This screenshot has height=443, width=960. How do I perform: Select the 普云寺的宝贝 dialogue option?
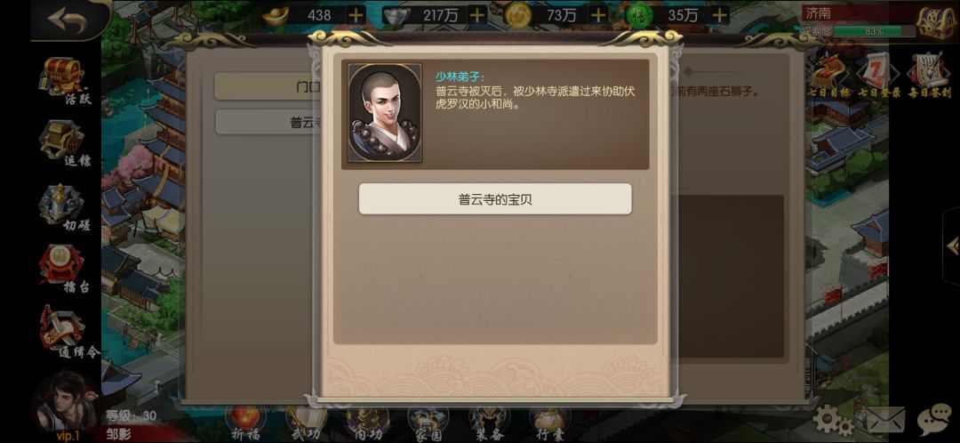click(x=495, y=199)
